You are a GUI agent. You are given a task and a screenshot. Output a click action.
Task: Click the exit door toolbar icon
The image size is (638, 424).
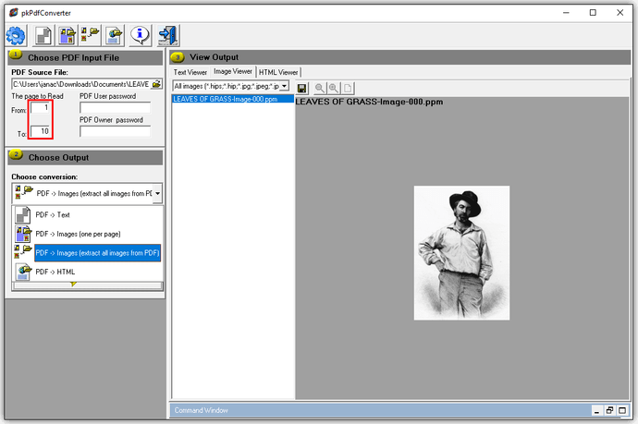(167, 36)
